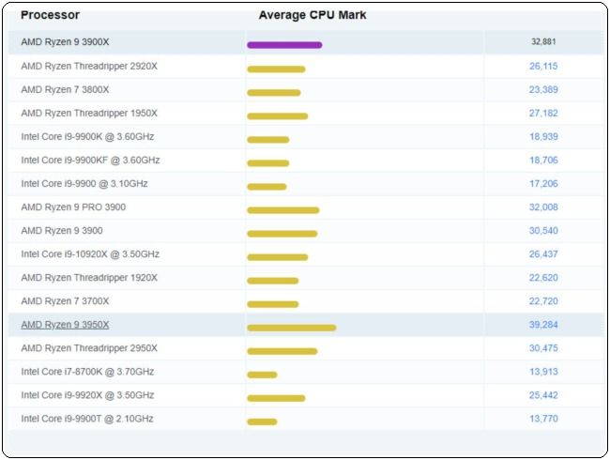The height and width of the screenshot is (460, 610).
Task: Select the AMD Ryzen 9 3900X row name
Action: [x=65, y=41]
